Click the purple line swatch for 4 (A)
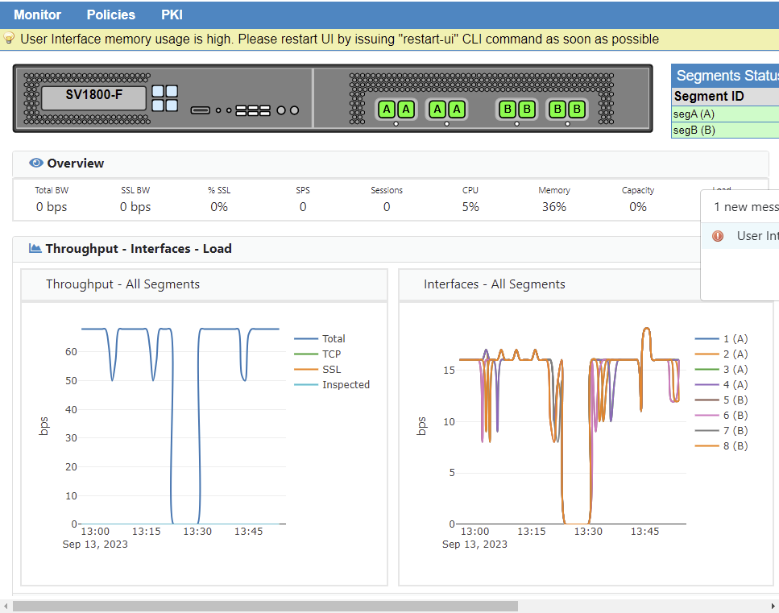The image size is (779, 613). (x=706, y=384)
